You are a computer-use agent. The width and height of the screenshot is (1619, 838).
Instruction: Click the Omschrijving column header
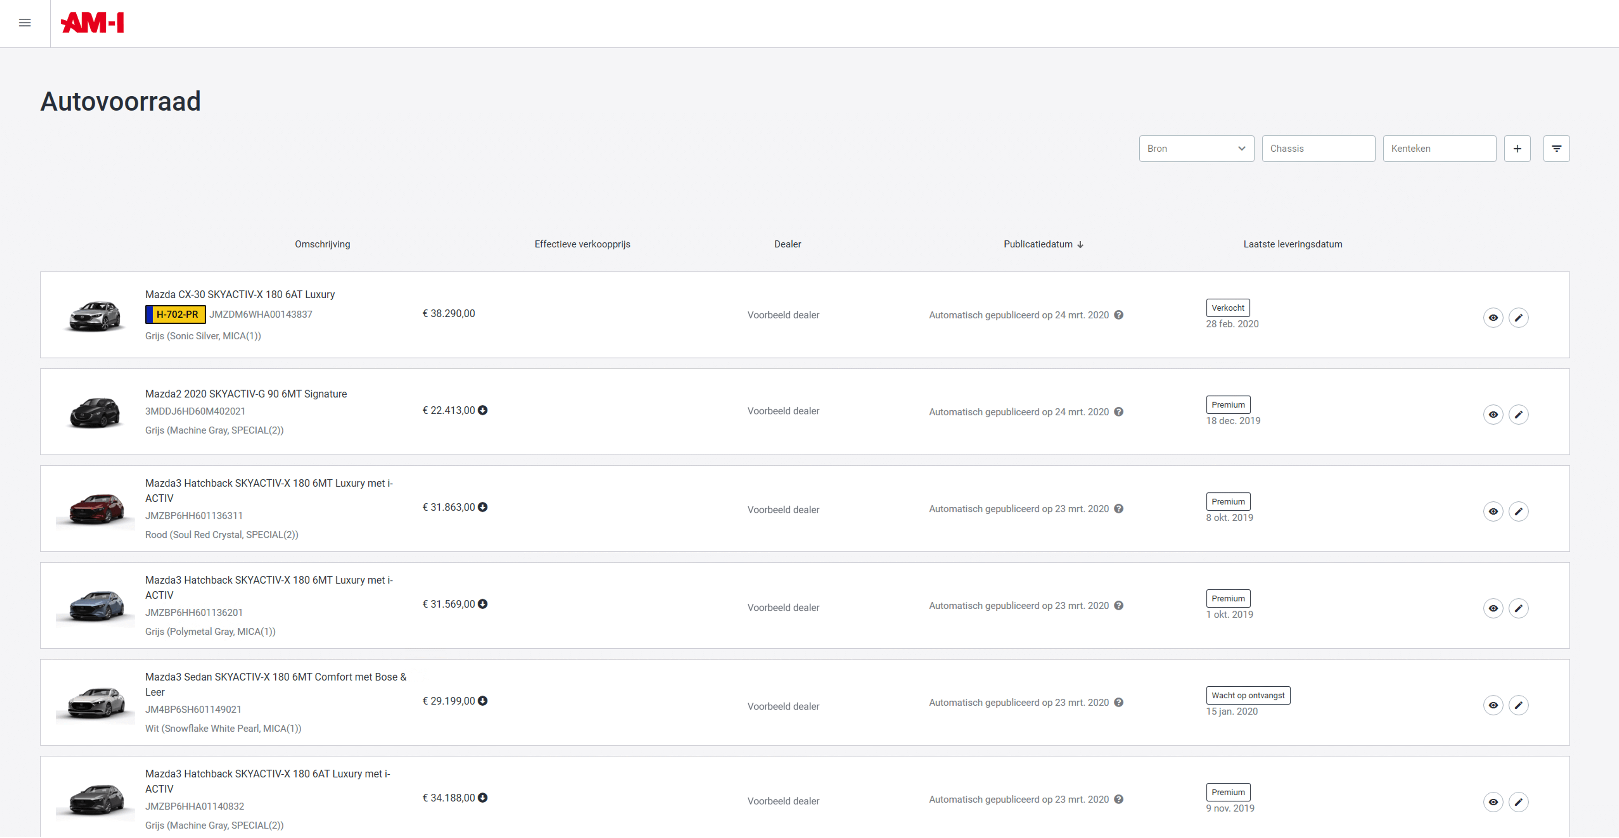(323, 244)
